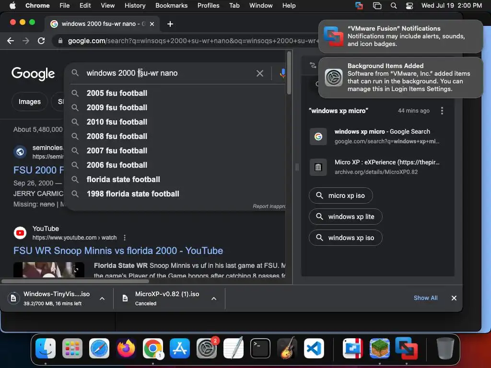
Task: Launch Firefox from the Dock
Action: pos(126,348)
